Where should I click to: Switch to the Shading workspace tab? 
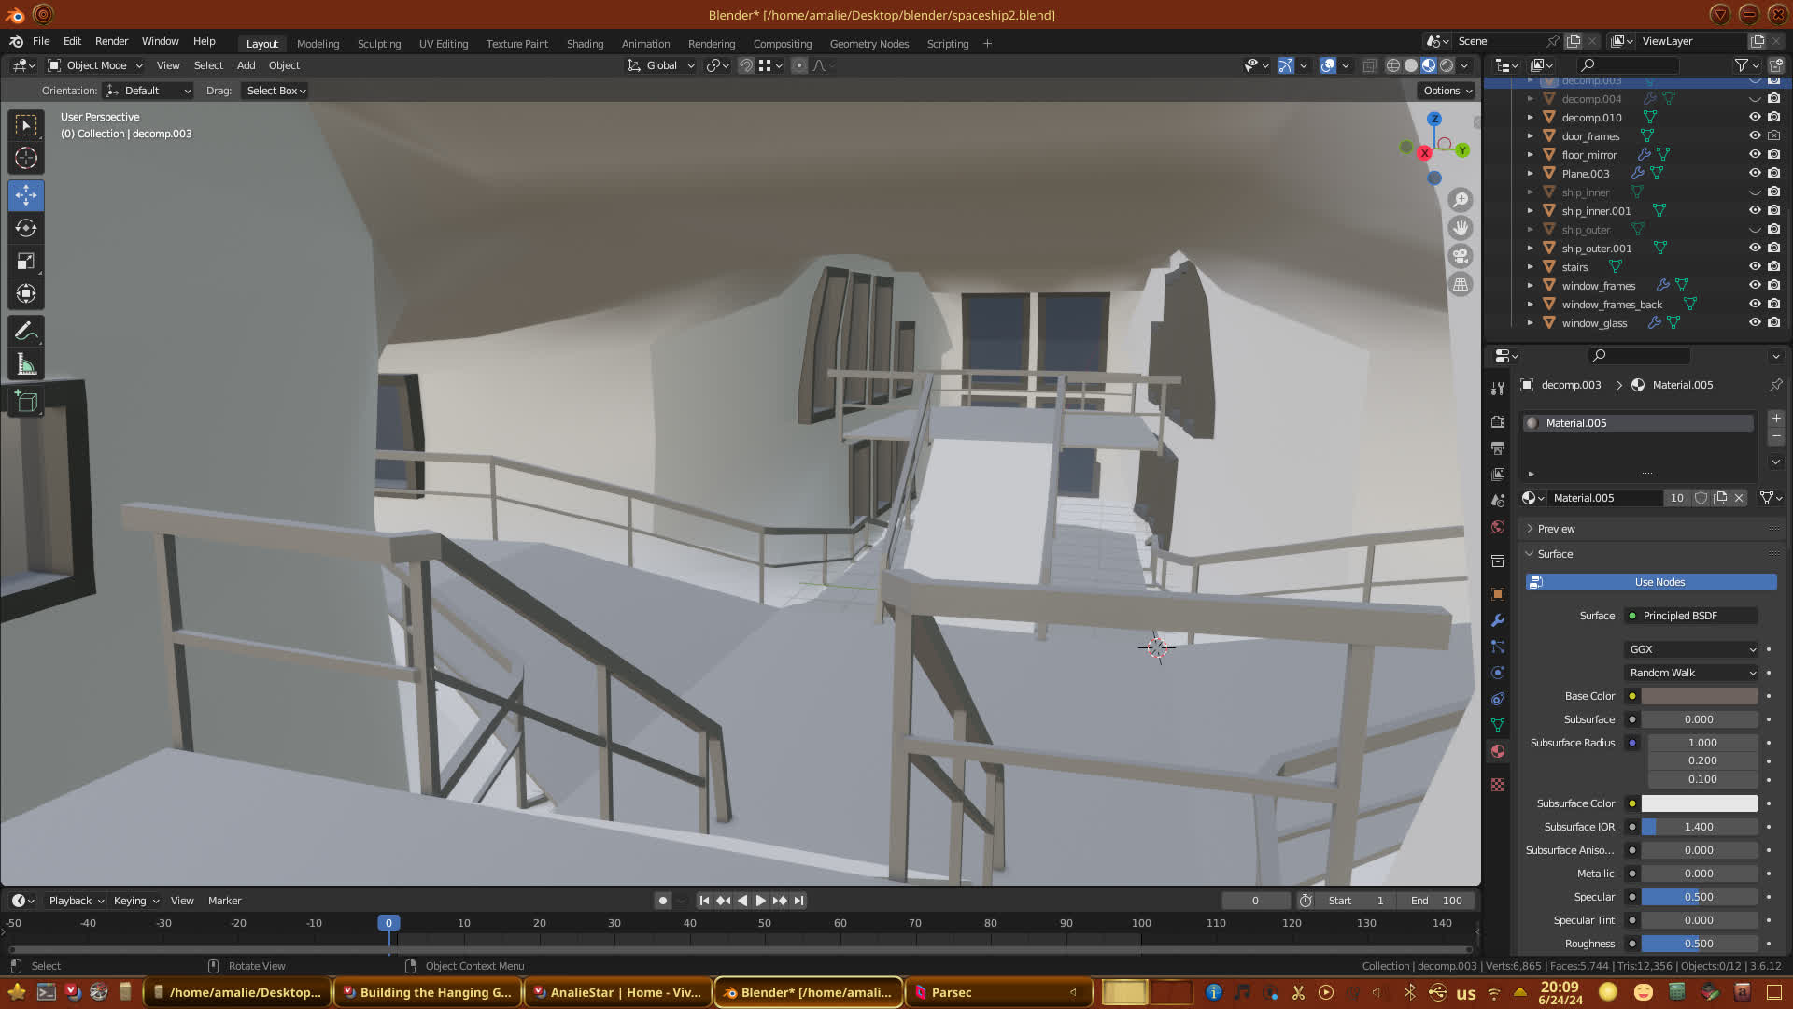pyautogui.click(x=585, y=44)
